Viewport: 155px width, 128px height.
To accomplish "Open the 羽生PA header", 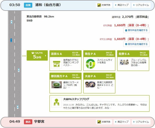I will pyautogui.click(x=99, y=54).
